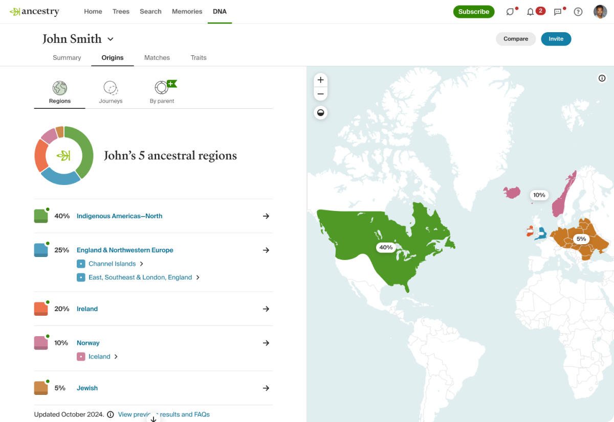Click the Ireland orange color swatch
614x422 pixels.
(x=41, y=309)
